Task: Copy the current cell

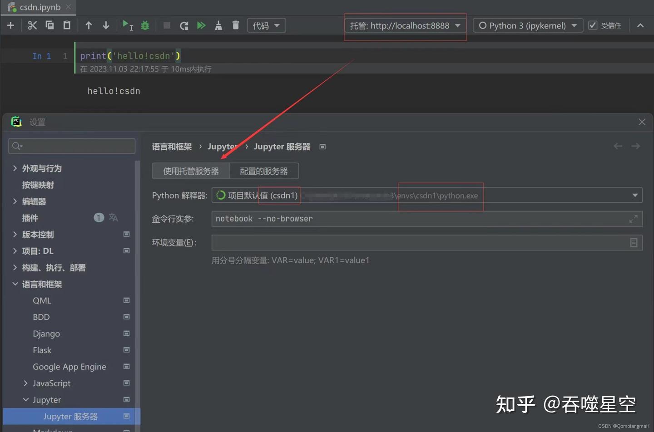Action: tap(50, 25)
